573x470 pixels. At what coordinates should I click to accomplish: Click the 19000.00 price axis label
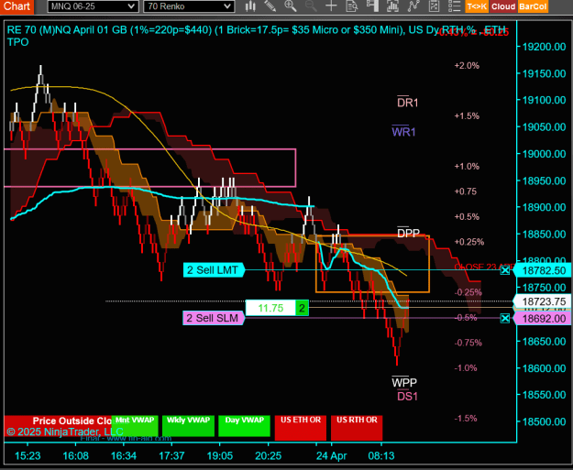tap(545, 154)
